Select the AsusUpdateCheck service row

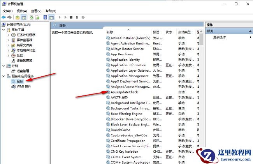pos(153,92)
